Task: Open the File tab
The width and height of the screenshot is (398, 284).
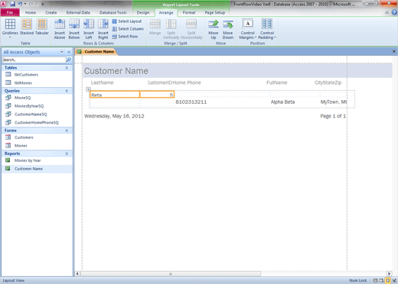Action: point(10,12)
